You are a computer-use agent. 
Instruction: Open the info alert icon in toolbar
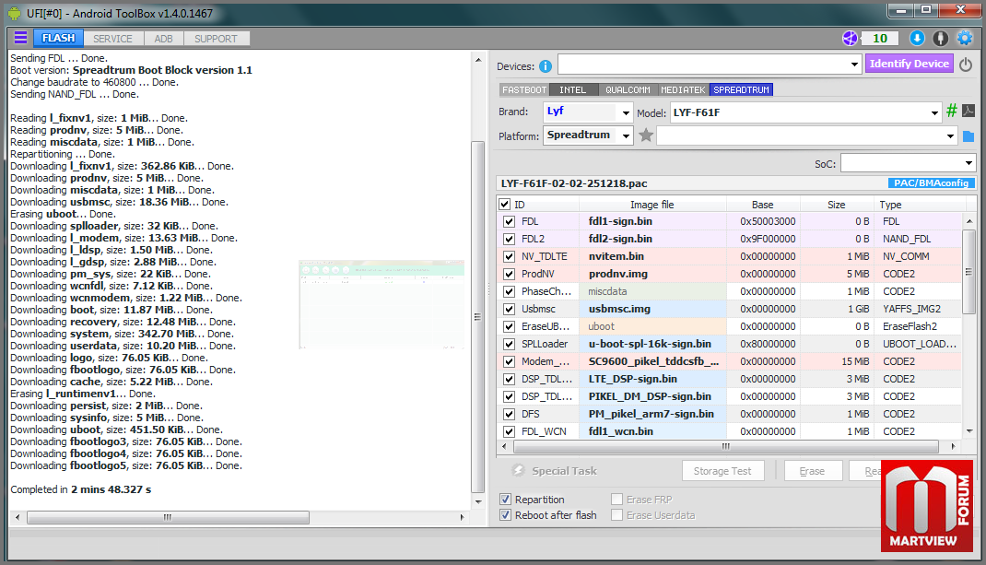pos(941,39)
